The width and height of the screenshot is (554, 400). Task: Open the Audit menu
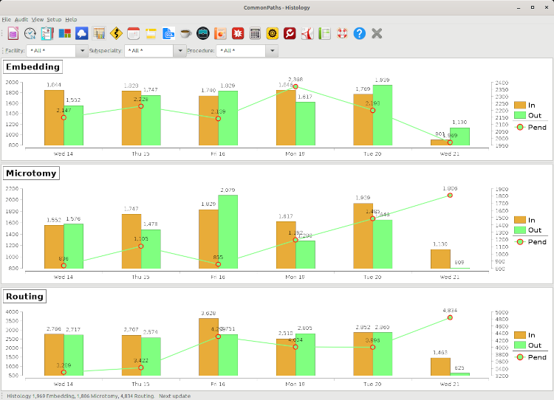[x=21, y=19]
